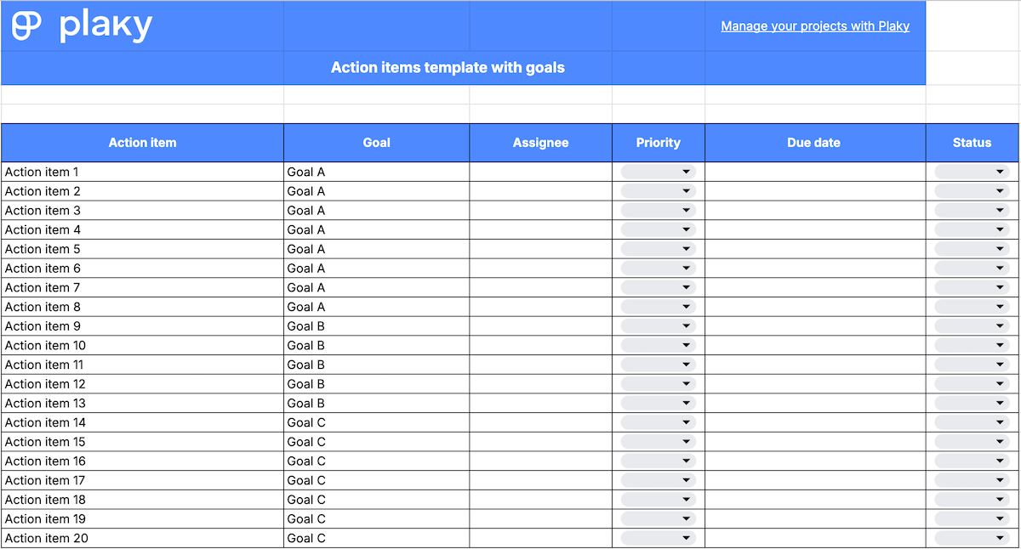
Task: Open the Status dropdown for Action item 1
Action: tap(971, 171)
